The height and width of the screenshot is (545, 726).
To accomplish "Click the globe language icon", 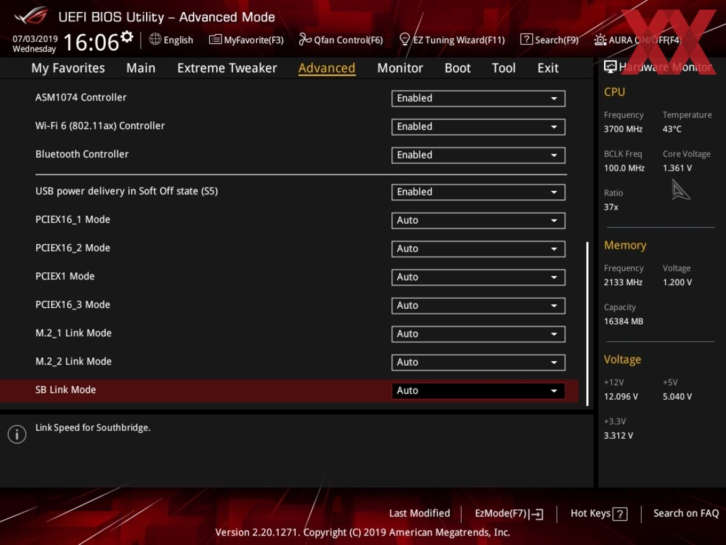I will click(x=155, y=39).
